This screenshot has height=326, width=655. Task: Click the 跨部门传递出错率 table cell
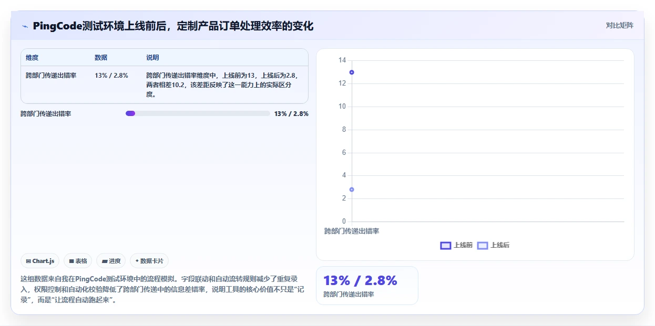[x=51, y=76]
